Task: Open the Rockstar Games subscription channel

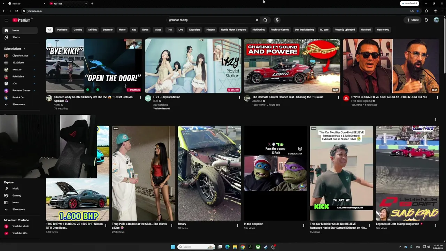Action: click(x=20, y=91)
